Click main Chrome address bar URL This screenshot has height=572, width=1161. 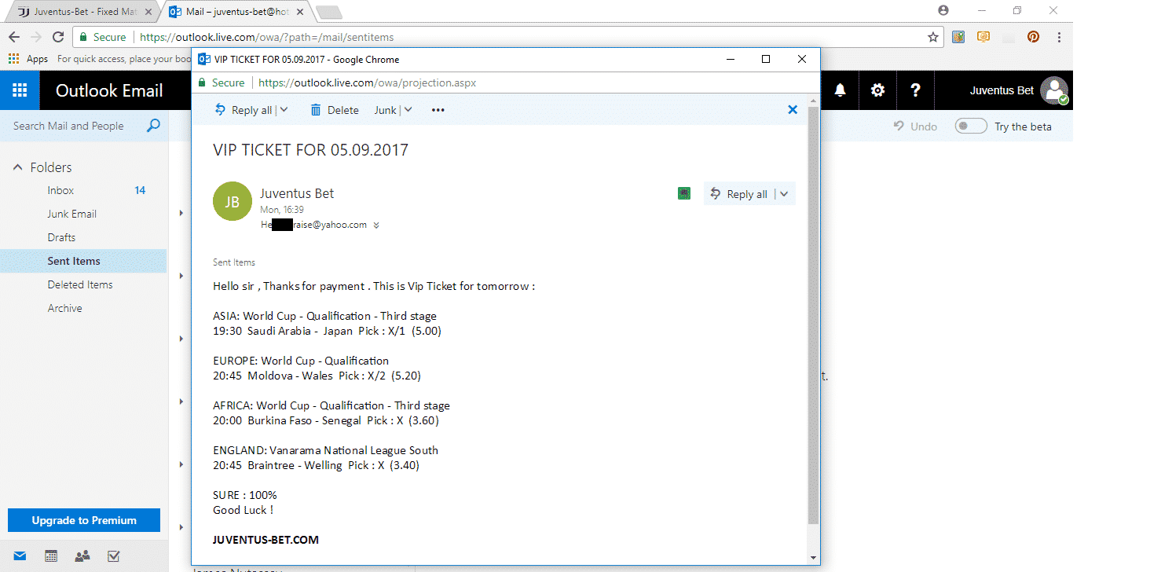point(267,37)
